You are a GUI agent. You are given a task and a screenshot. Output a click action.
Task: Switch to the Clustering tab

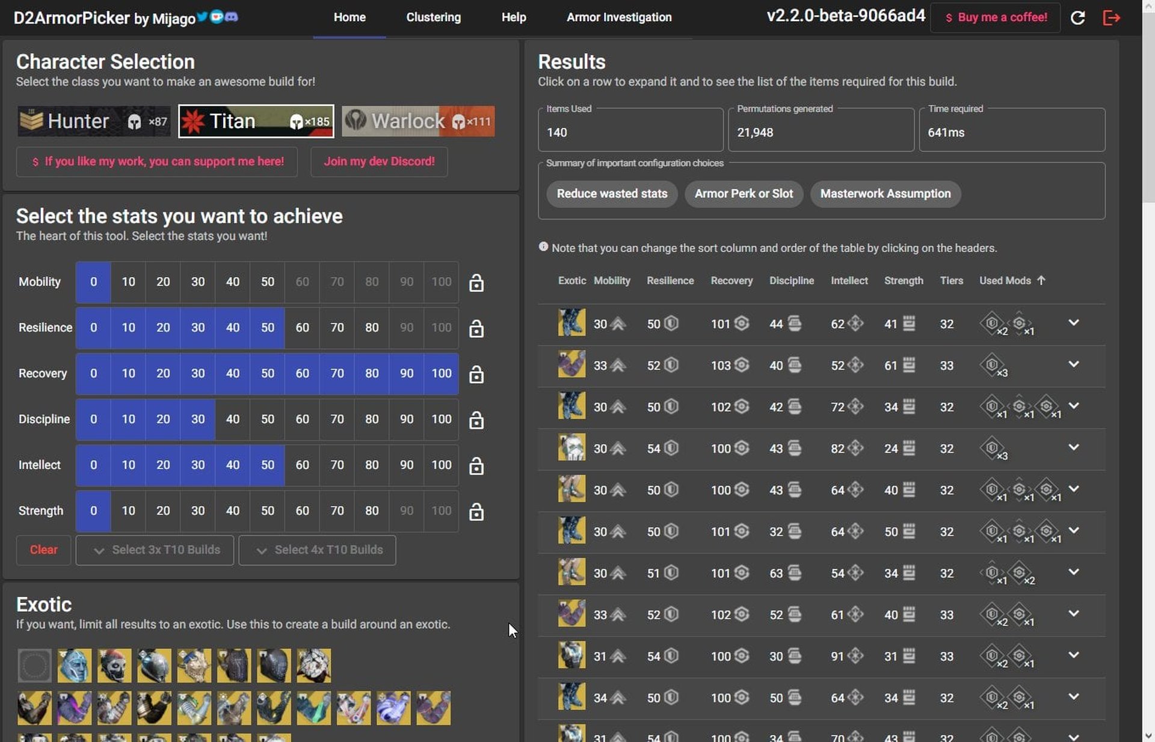433,17
